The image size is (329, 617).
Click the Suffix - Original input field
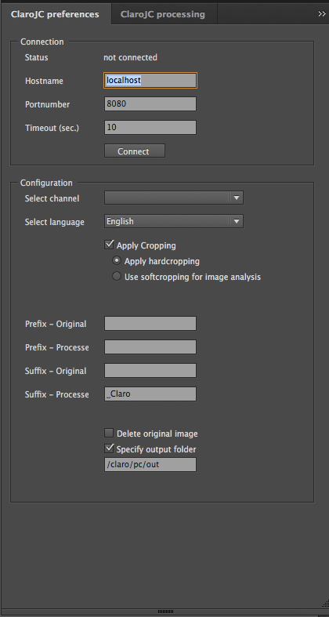[x=150, y=371]
